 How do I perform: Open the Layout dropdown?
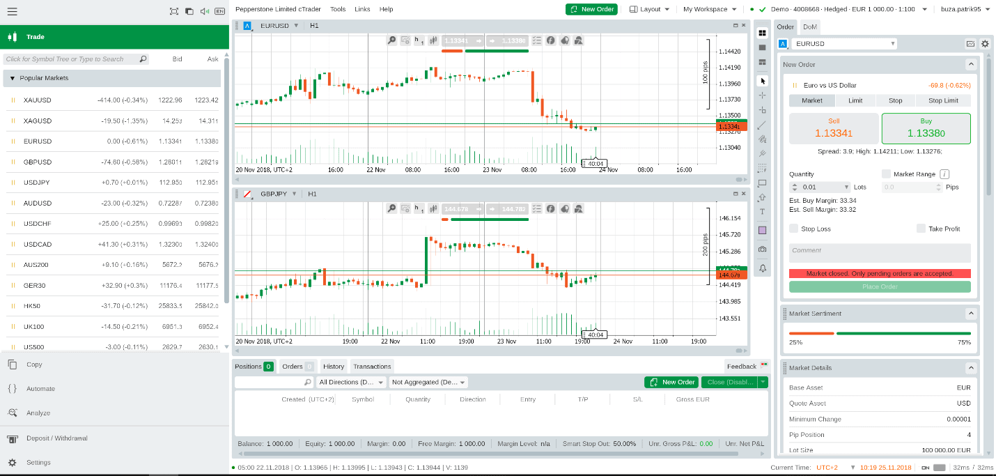point(649,9)
